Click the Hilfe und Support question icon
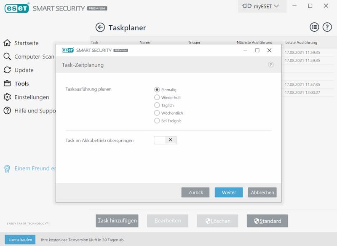 7,110
